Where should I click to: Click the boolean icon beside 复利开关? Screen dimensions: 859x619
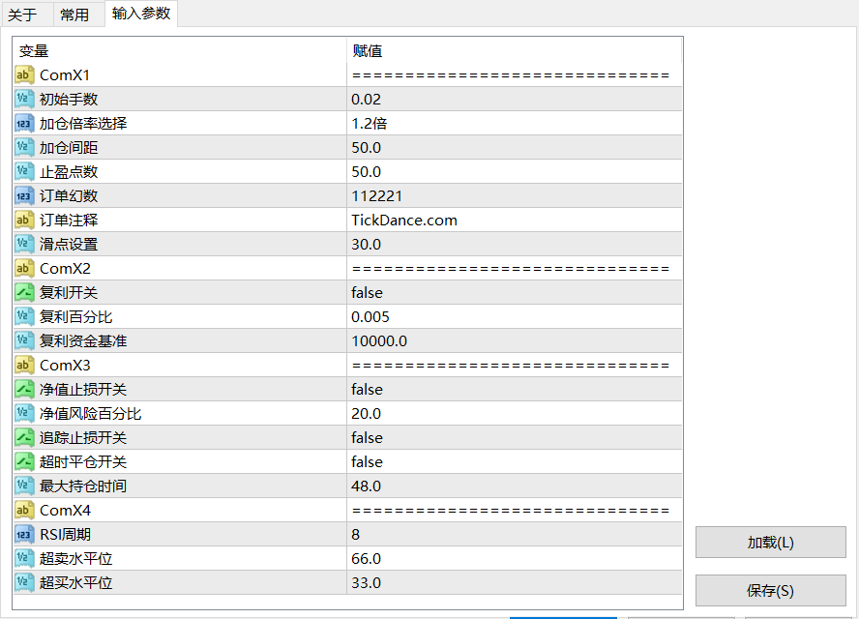coord(25,293)
